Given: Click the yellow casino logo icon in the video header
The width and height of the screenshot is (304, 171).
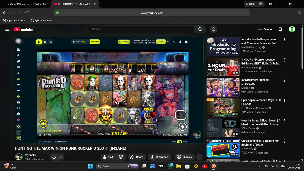Looking at the screenshot, I should pos(39,42).
